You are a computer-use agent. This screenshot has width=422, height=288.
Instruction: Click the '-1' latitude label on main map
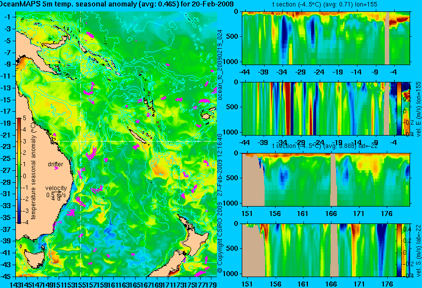pyautogui.click(x=7, y=17)
